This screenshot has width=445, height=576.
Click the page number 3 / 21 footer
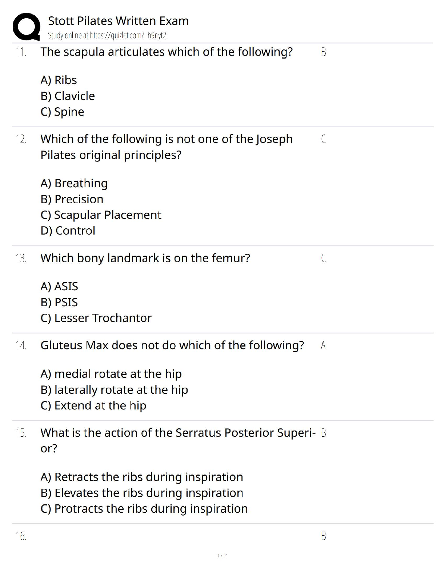(x=222, y=556)
